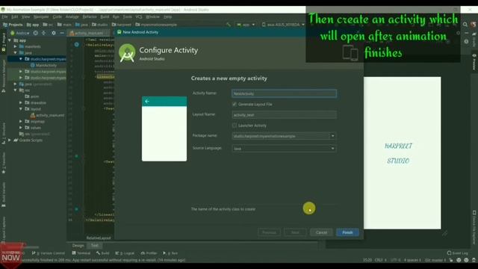Open the search everywhere magnifier

click(x=465, y=25)
